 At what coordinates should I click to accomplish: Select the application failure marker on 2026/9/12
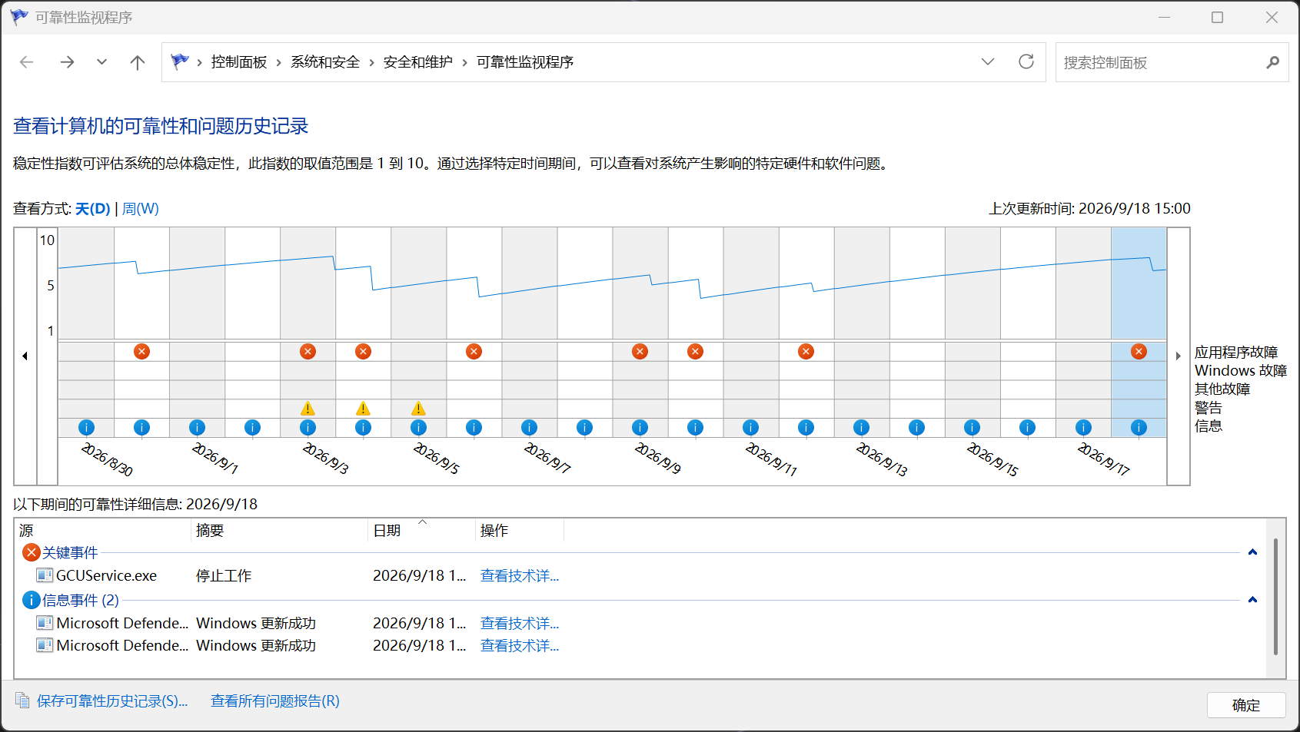point(806,351)
